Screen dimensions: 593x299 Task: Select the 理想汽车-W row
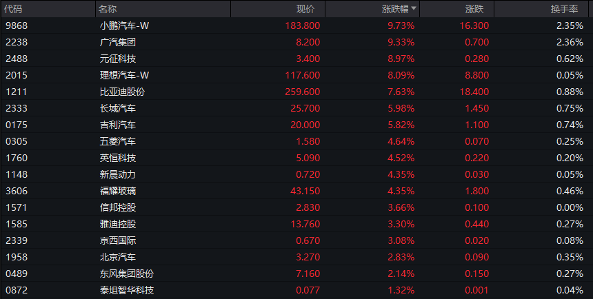[x=123, y=75]
